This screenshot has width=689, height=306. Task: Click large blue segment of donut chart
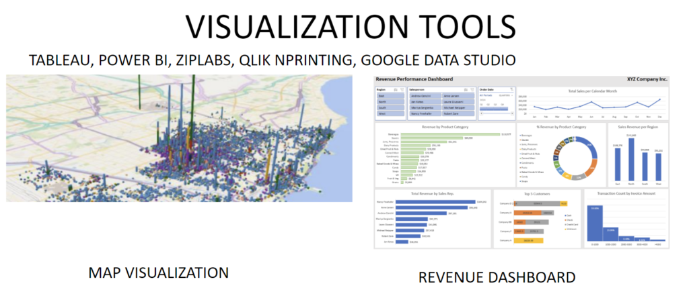click(x=588, y=146)
